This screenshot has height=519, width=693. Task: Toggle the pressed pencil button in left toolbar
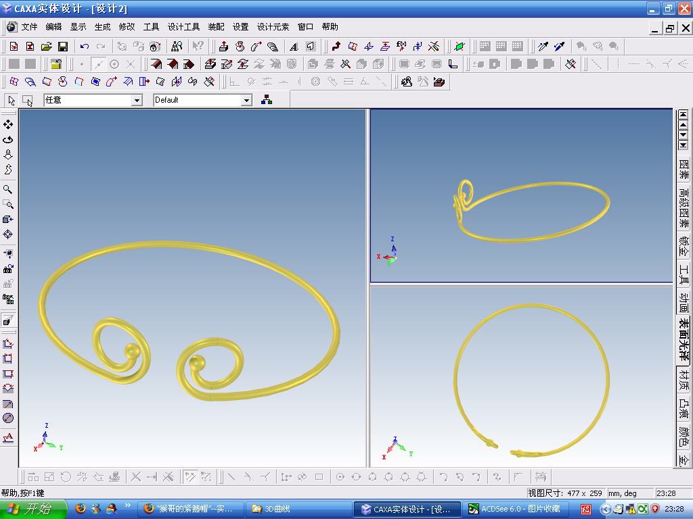coord(8,320)
